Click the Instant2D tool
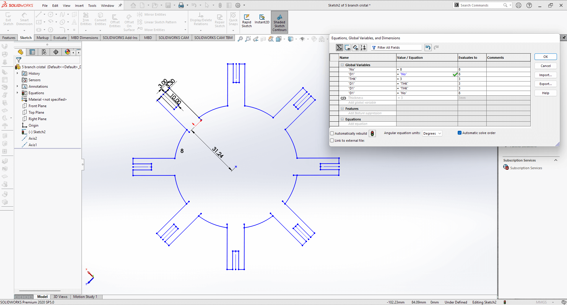Image resolution: width=567 pixels, height=305 pixels. [262, 19]
